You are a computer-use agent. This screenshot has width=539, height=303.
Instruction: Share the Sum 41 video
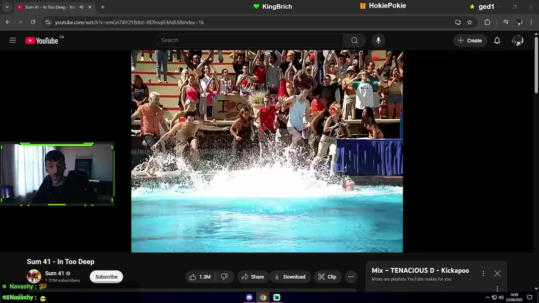[253, 276]
